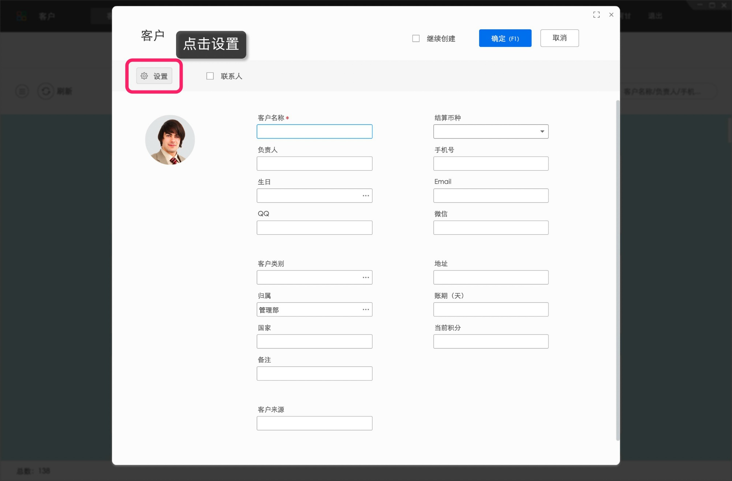Image resolution: width=732 pixels, height=481 pixels.
Task: Select the QQ input field
Action: click(314, 227)
